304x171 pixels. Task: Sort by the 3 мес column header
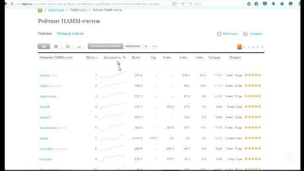(183, 57)
